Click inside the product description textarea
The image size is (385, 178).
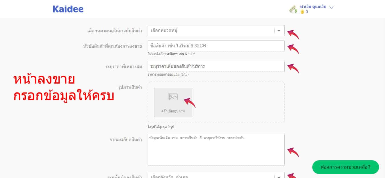[216, 151]
